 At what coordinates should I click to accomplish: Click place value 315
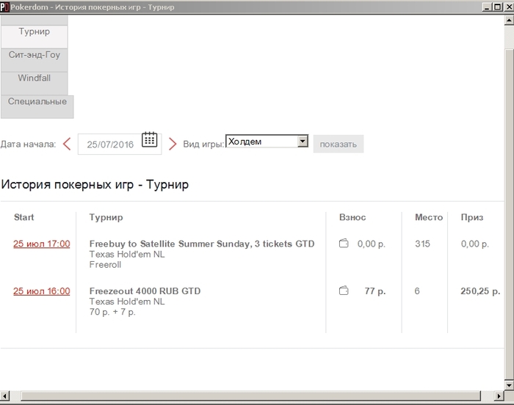point(422,244)
